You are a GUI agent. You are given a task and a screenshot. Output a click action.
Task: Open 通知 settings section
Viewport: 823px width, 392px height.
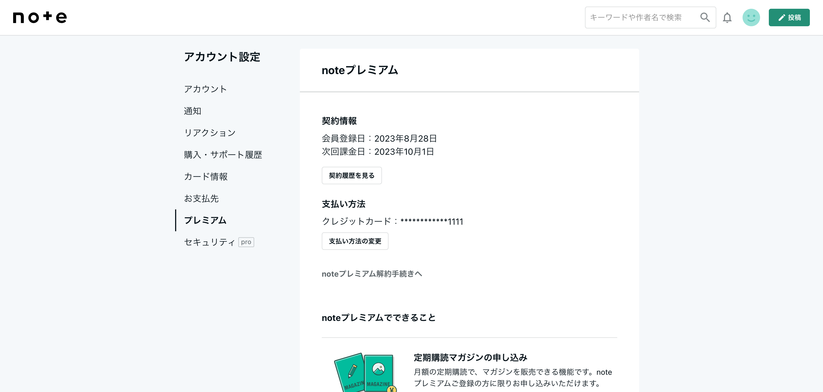pos(192,111)
